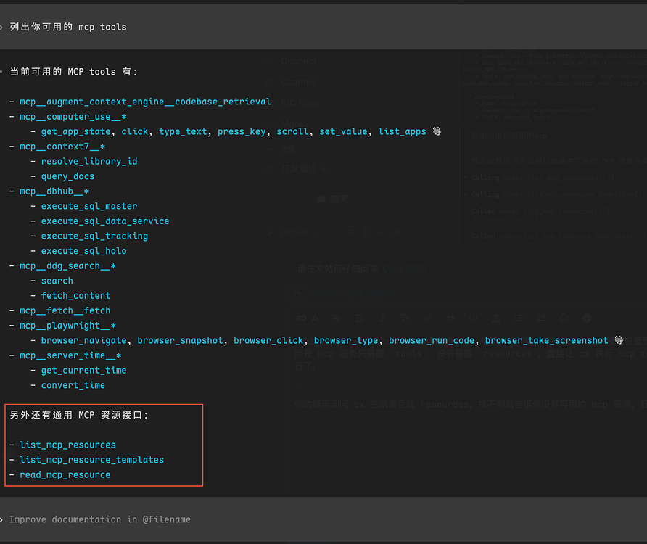The width and height of the screenshot is (647, 544).
Task: Click the 'set_value' tool name
Action: [343, 131]
